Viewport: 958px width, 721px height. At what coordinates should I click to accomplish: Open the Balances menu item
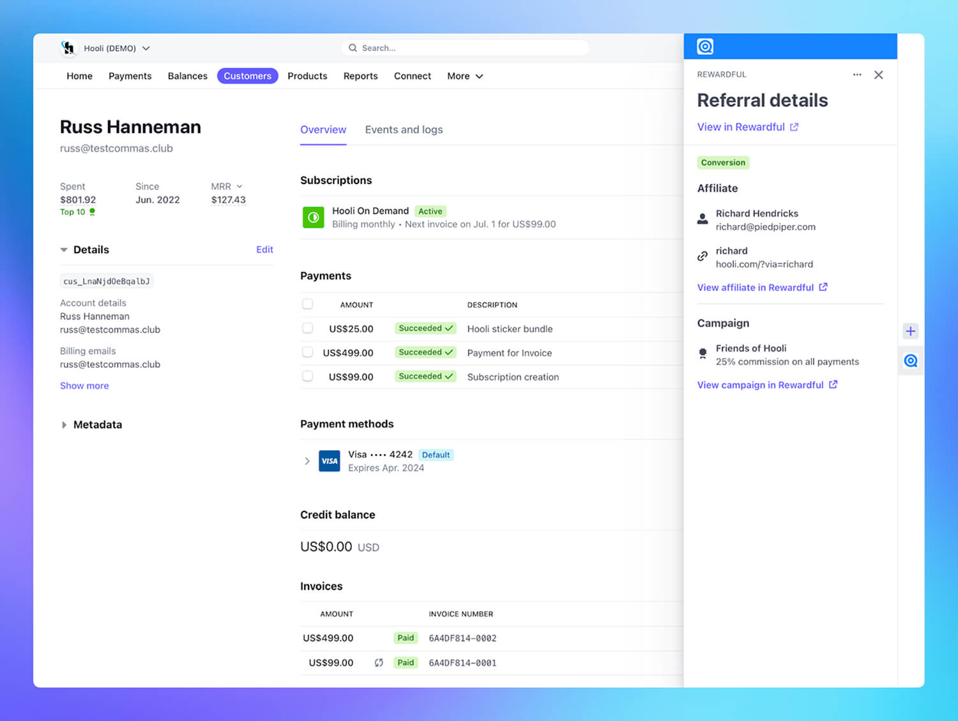pyautogui.click(x=188, y=76)
